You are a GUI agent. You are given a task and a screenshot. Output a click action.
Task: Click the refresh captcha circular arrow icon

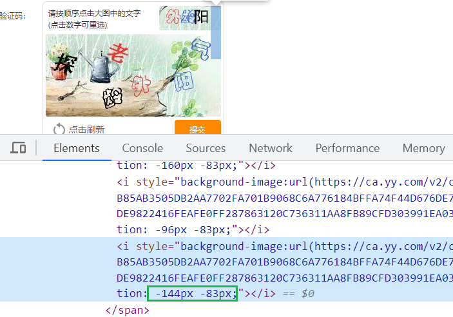click(x=59, y=129)
